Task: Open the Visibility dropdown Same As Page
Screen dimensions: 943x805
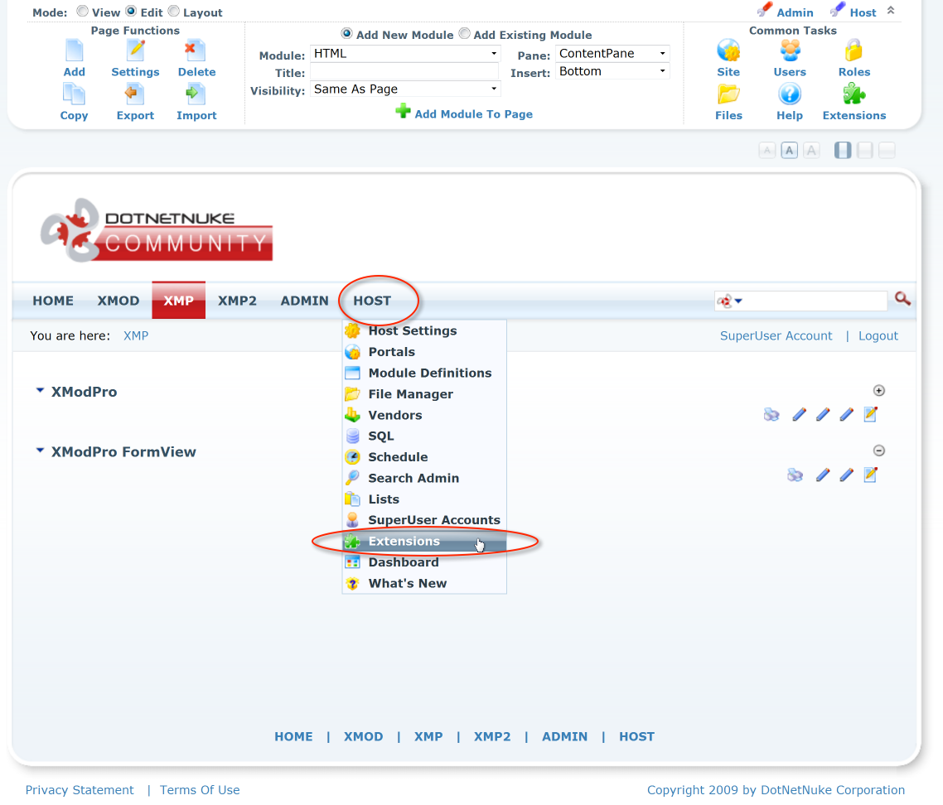Action: pos(405,89)
